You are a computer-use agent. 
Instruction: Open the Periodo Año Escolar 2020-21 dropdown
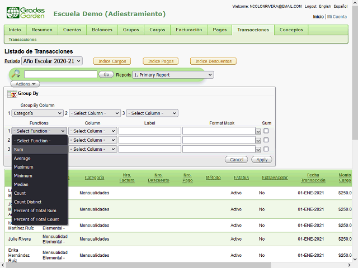click(x=52, y=61)
